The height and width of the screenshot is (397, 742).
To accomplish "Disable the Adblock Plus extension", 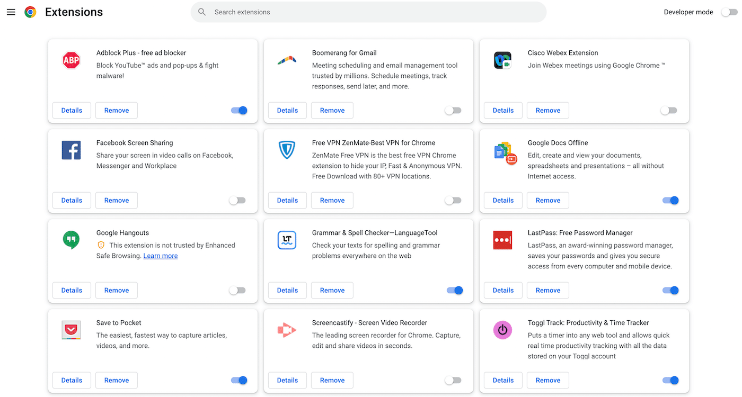I will 239,110.
